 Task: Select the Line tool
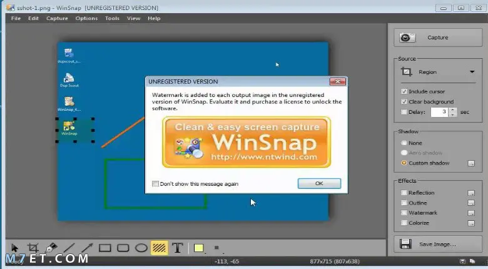point(69,248)
